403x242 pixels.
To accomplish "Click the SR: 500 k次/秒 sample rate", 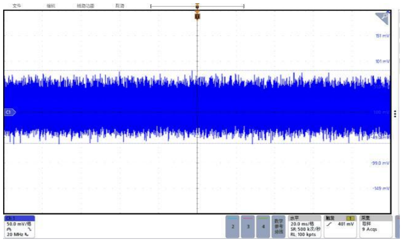I will pos(305,229).
